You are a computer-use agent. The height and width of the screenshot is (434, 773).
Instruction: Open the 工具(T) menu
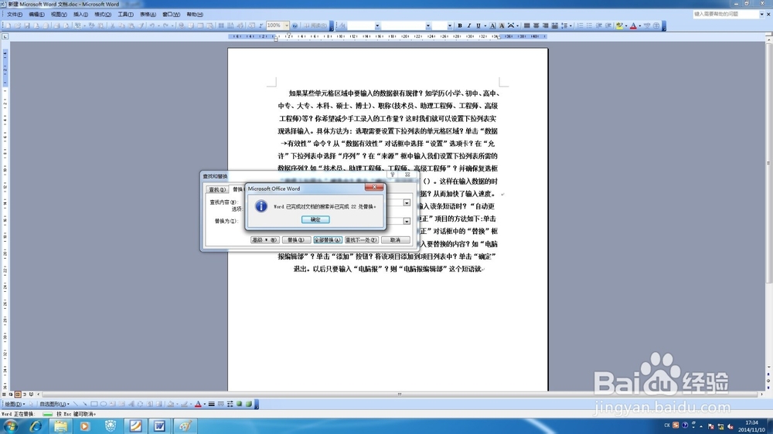(125, 14)
